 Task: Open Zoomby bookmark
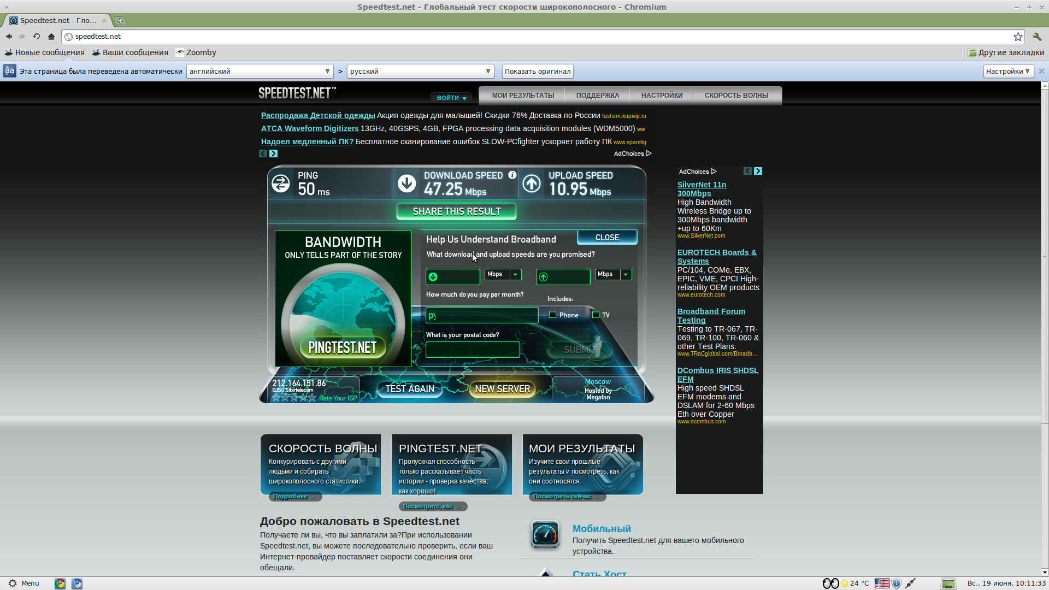(x=196, y=52)
